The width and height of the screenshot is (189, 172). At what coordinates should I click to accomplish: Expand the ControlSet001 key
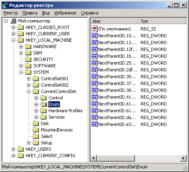(x=28, y=79)
